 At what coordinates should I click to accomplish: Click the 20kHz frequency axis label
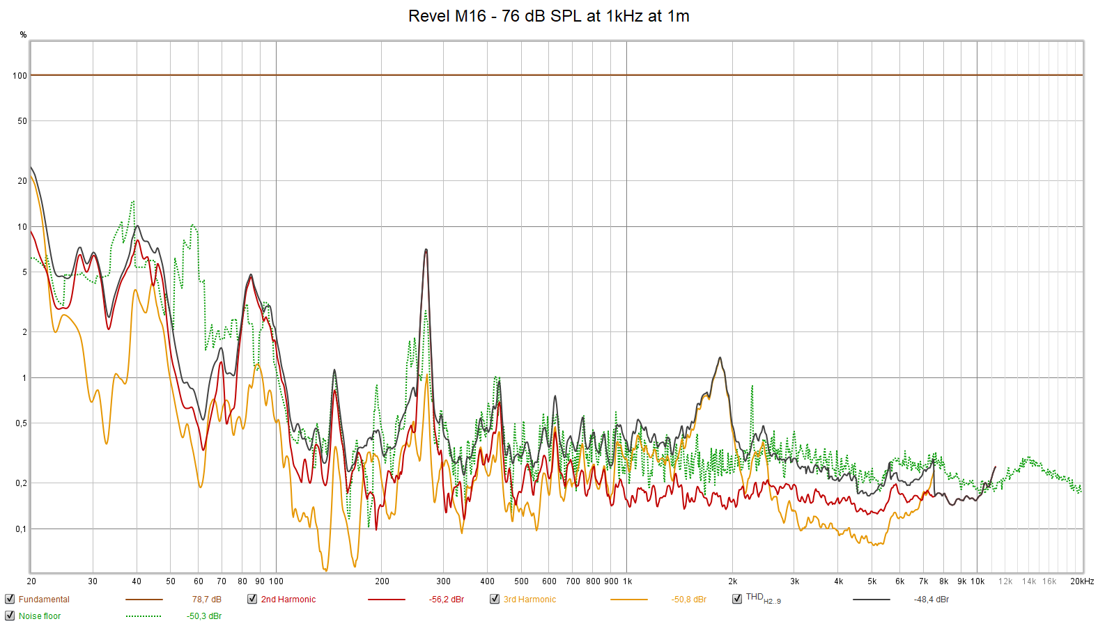click(x=1082, y=581)
